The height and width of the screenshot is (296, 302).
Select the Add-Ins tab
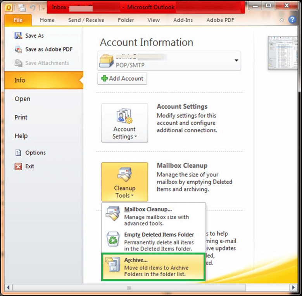click(183, 20)
